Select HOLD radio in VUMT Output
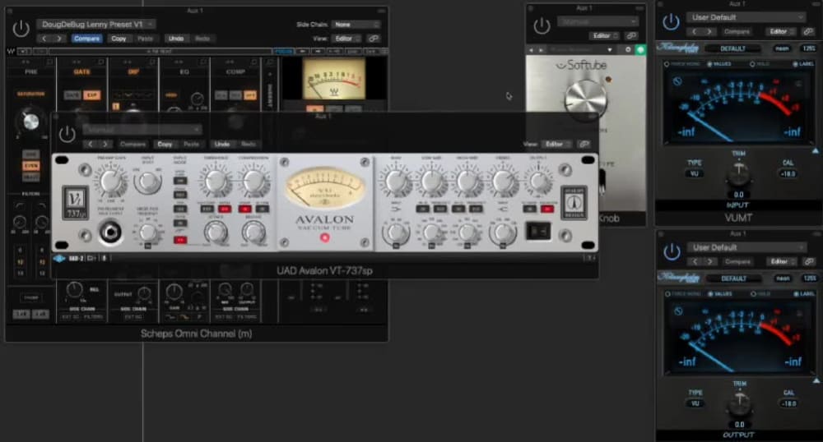Image resolution: width=823 pixels, height=442 pixels. point(761,294)
